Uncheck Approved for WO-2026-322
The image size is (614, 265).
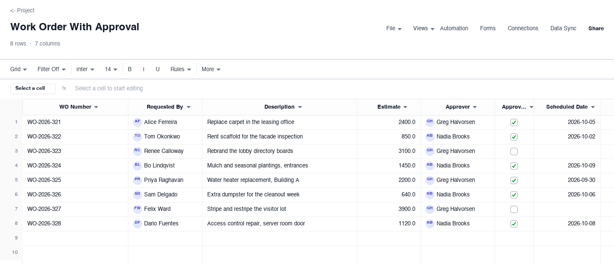click(x=514, y=137)
